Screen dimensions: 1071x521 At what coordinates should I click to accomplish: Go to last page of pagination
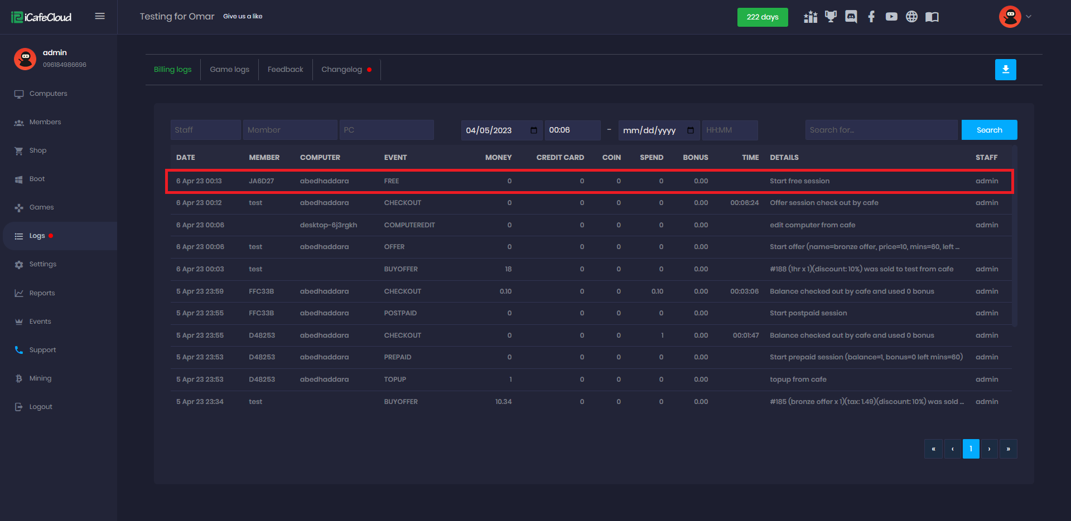(x=1008, y=449)
